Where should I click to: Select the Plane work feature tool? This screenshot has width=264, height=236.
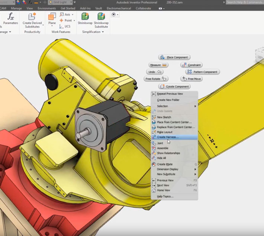(x=52, y=17)
